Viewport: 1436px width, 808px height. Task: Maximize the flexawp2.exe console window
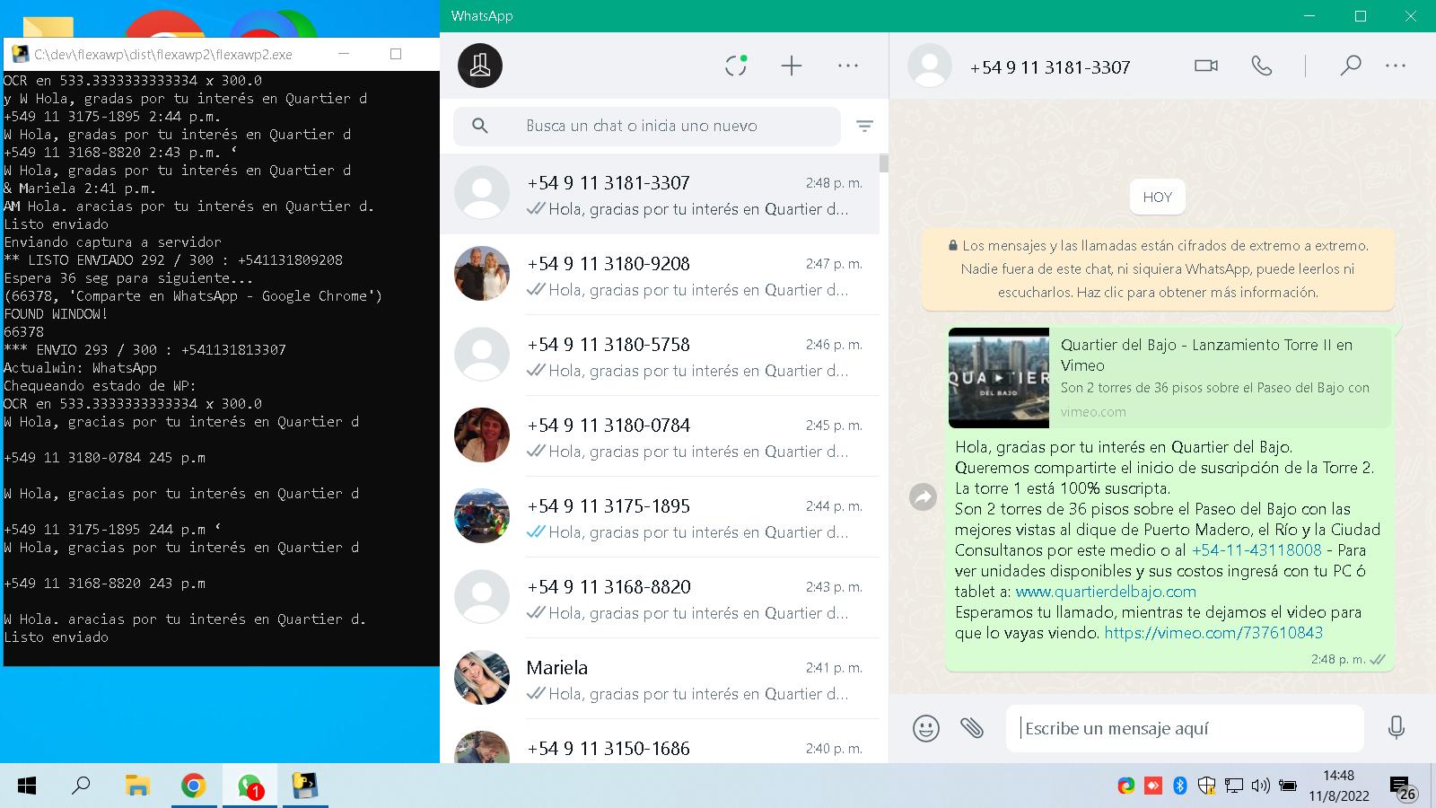[x=396, y=54]
